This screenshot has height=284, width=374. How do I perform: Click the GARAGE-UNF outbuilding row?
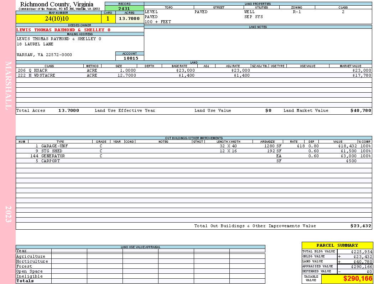194,146
